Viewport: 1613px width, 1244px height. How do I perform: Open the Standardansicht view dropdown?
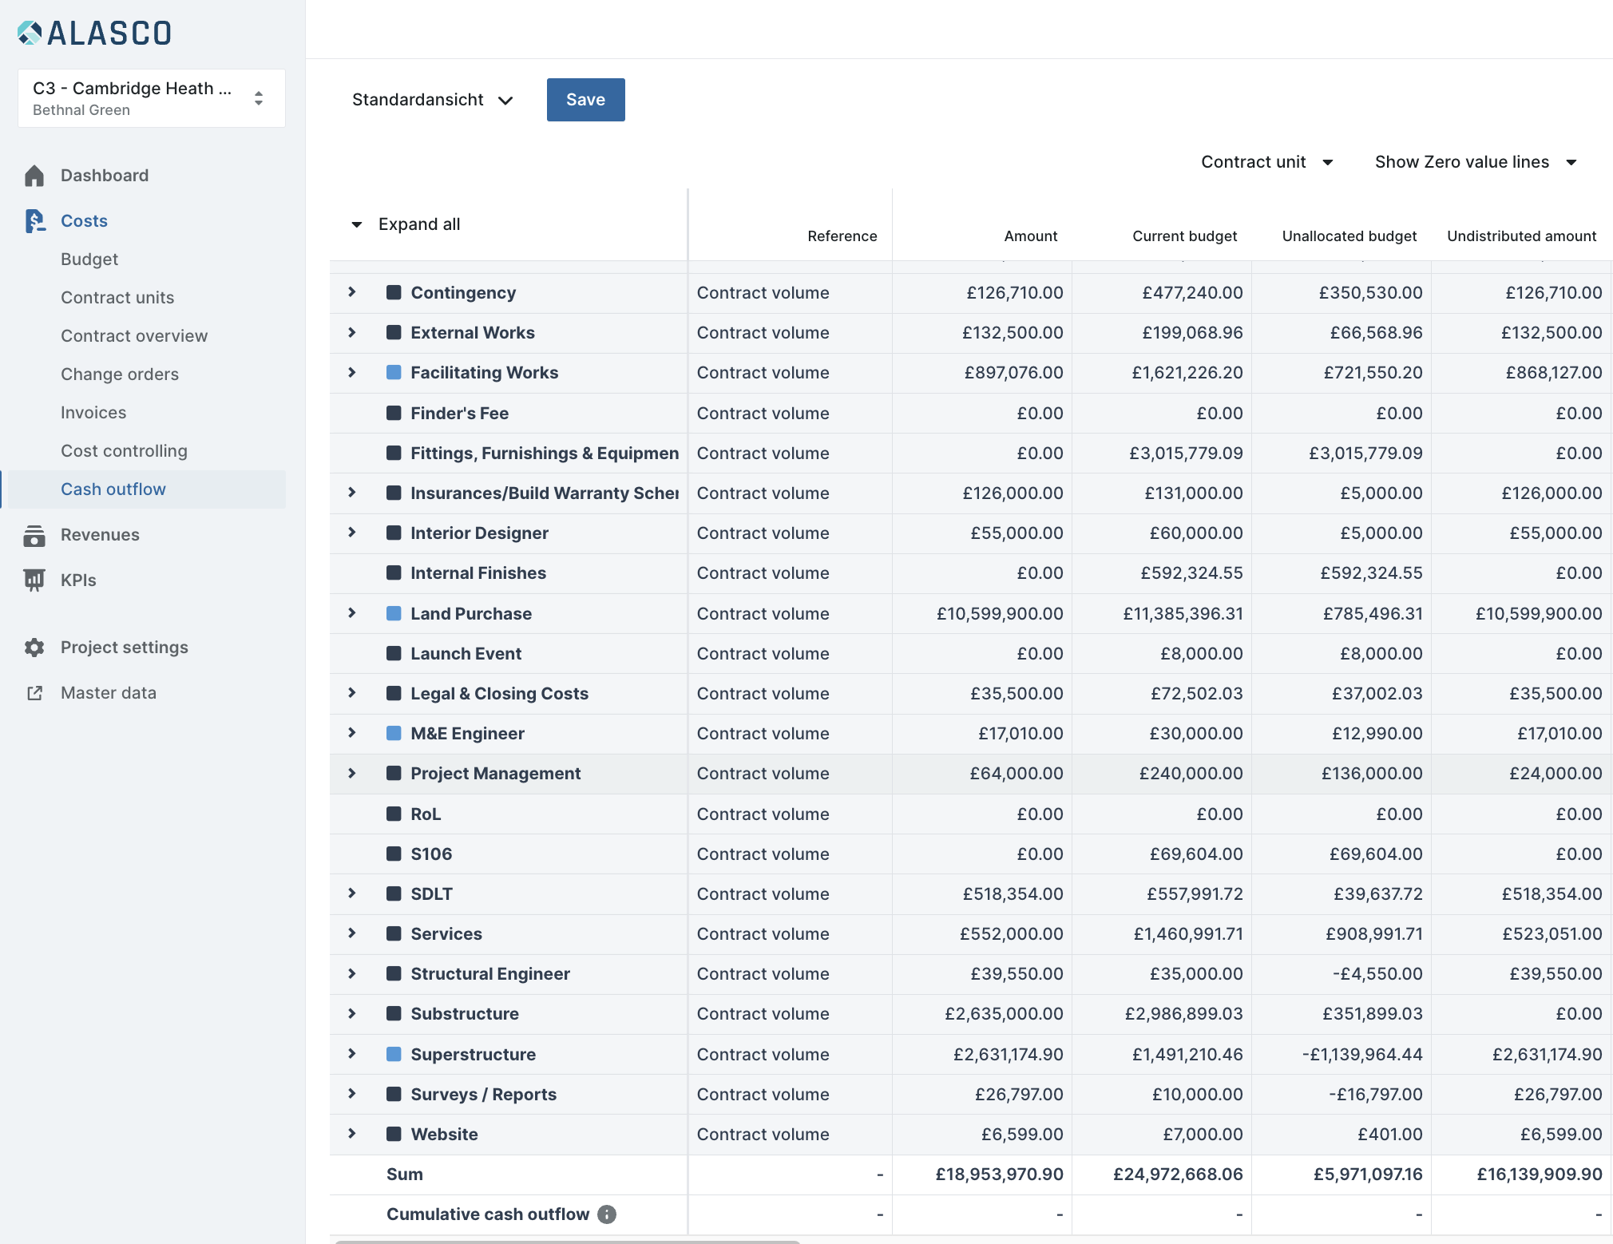(x=432, y=100)
